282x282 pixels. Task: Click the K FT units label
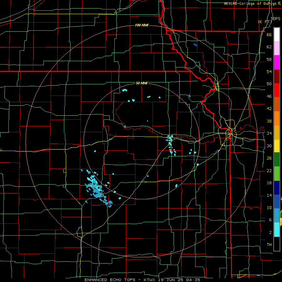265,22
